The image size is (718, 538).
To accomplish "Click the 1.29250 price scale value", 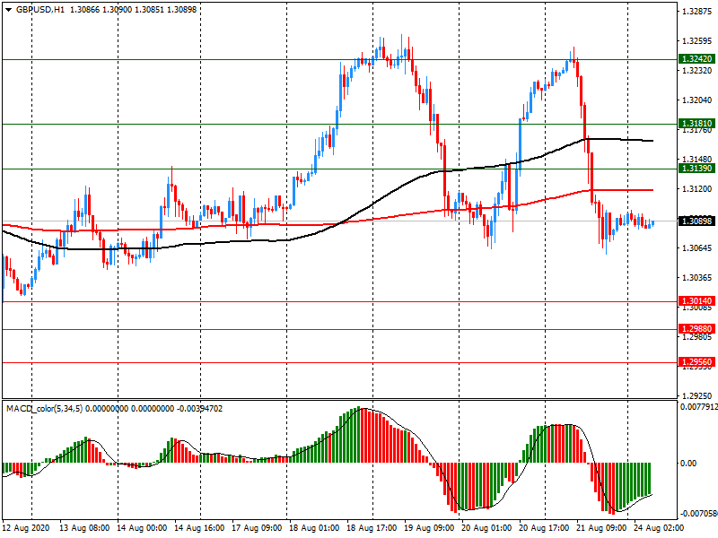I will pyautogui.click(x=697, y=395).
